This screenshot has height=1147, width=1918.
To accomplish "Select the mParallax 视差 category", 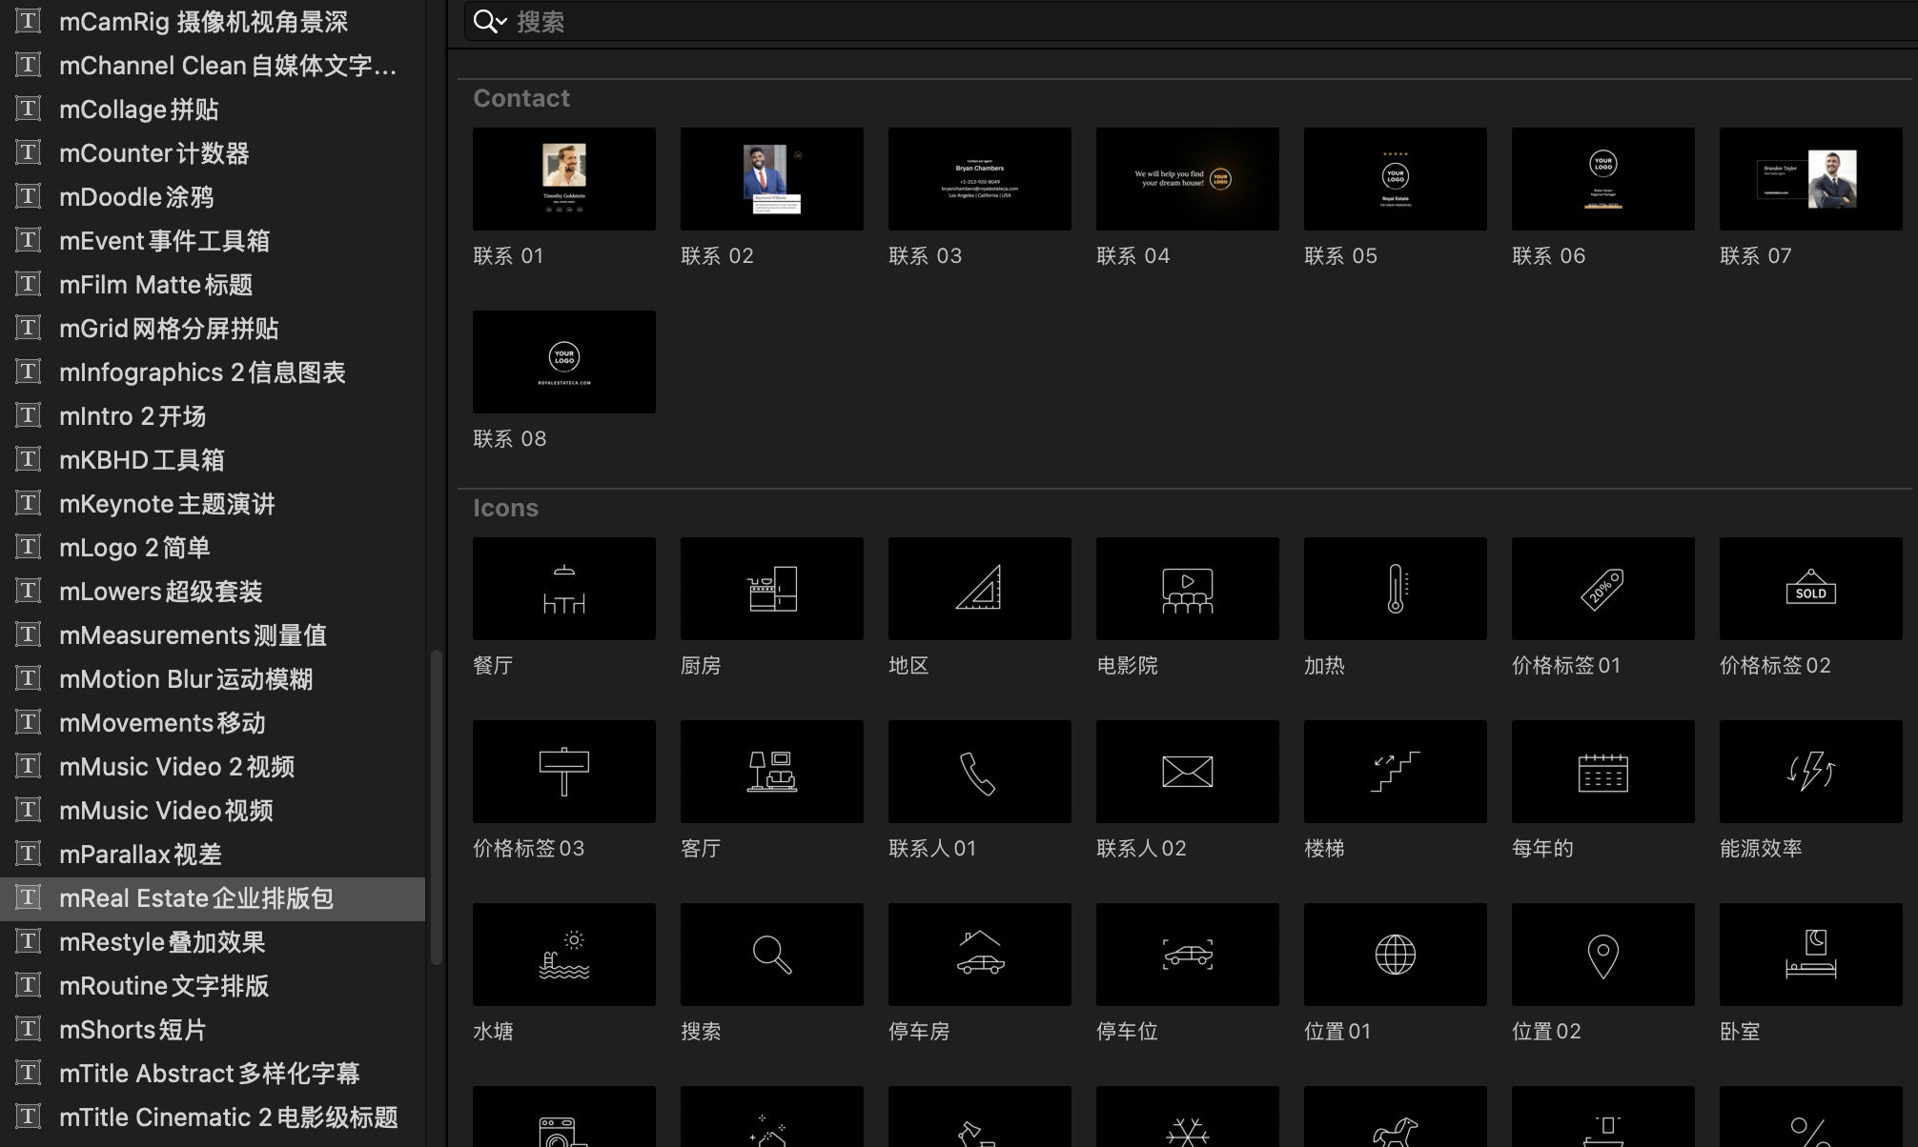I will pyautogui.click(x=213, y=855).
